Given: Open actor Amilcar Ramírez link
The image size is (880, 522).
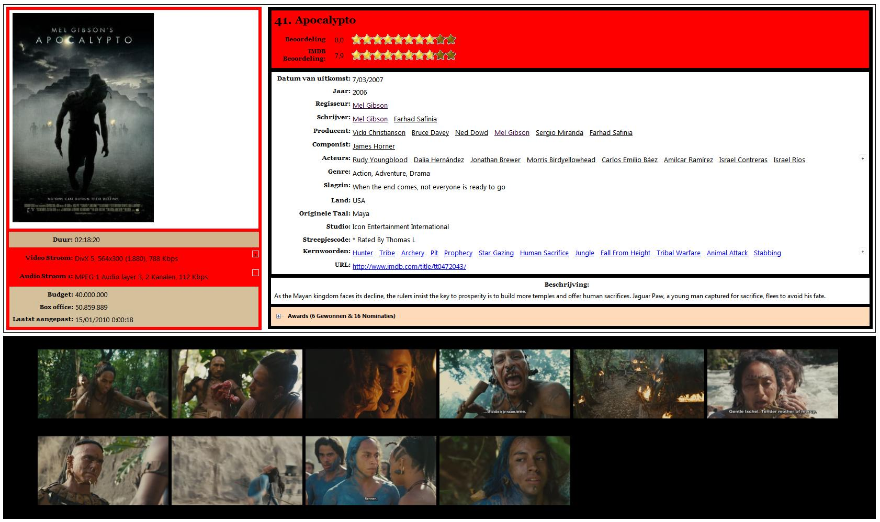Looking at the screenshot, I should 688,160.
